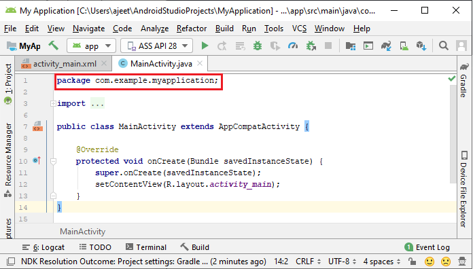Click the gray Stop square icon
Viewport: 473px width, 269px height.
(328, 46)
